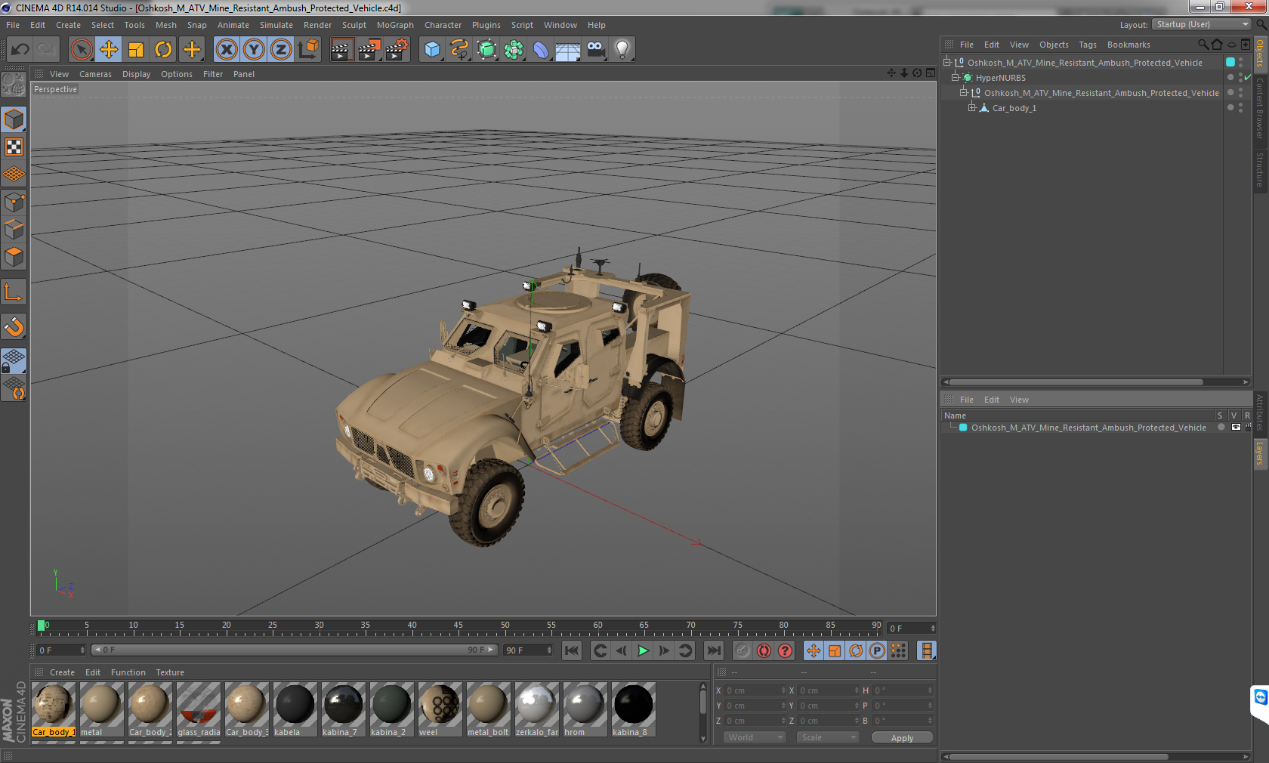
Task: Open the MoGraph menu
Action: [x=395, y=25]
